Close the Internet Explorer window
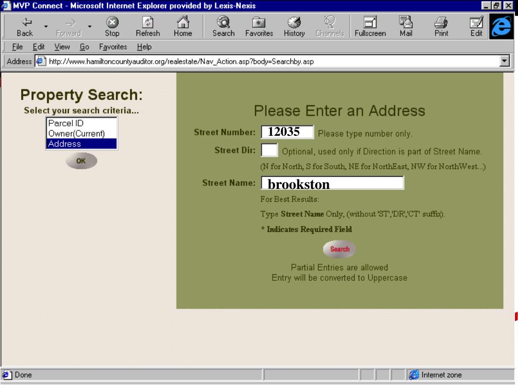The width and height of the screenshot is (518, 388). pyautogui.click(x=508, y=6)
